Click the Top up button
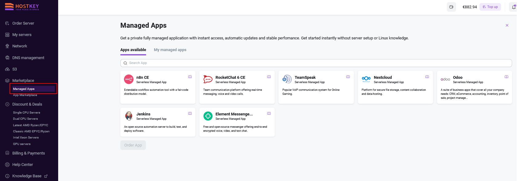 click(490, 7)
